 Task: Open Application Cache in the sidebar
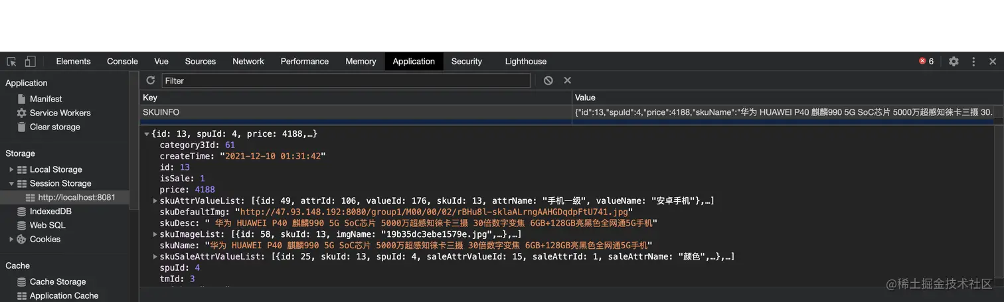64,296
